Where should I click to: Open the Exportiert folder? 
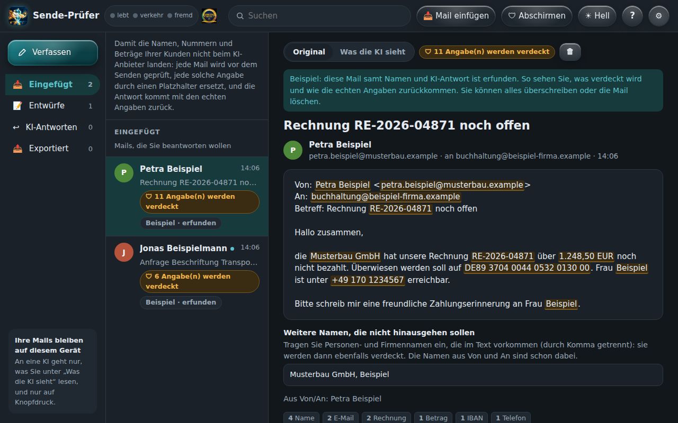[52, 149]
